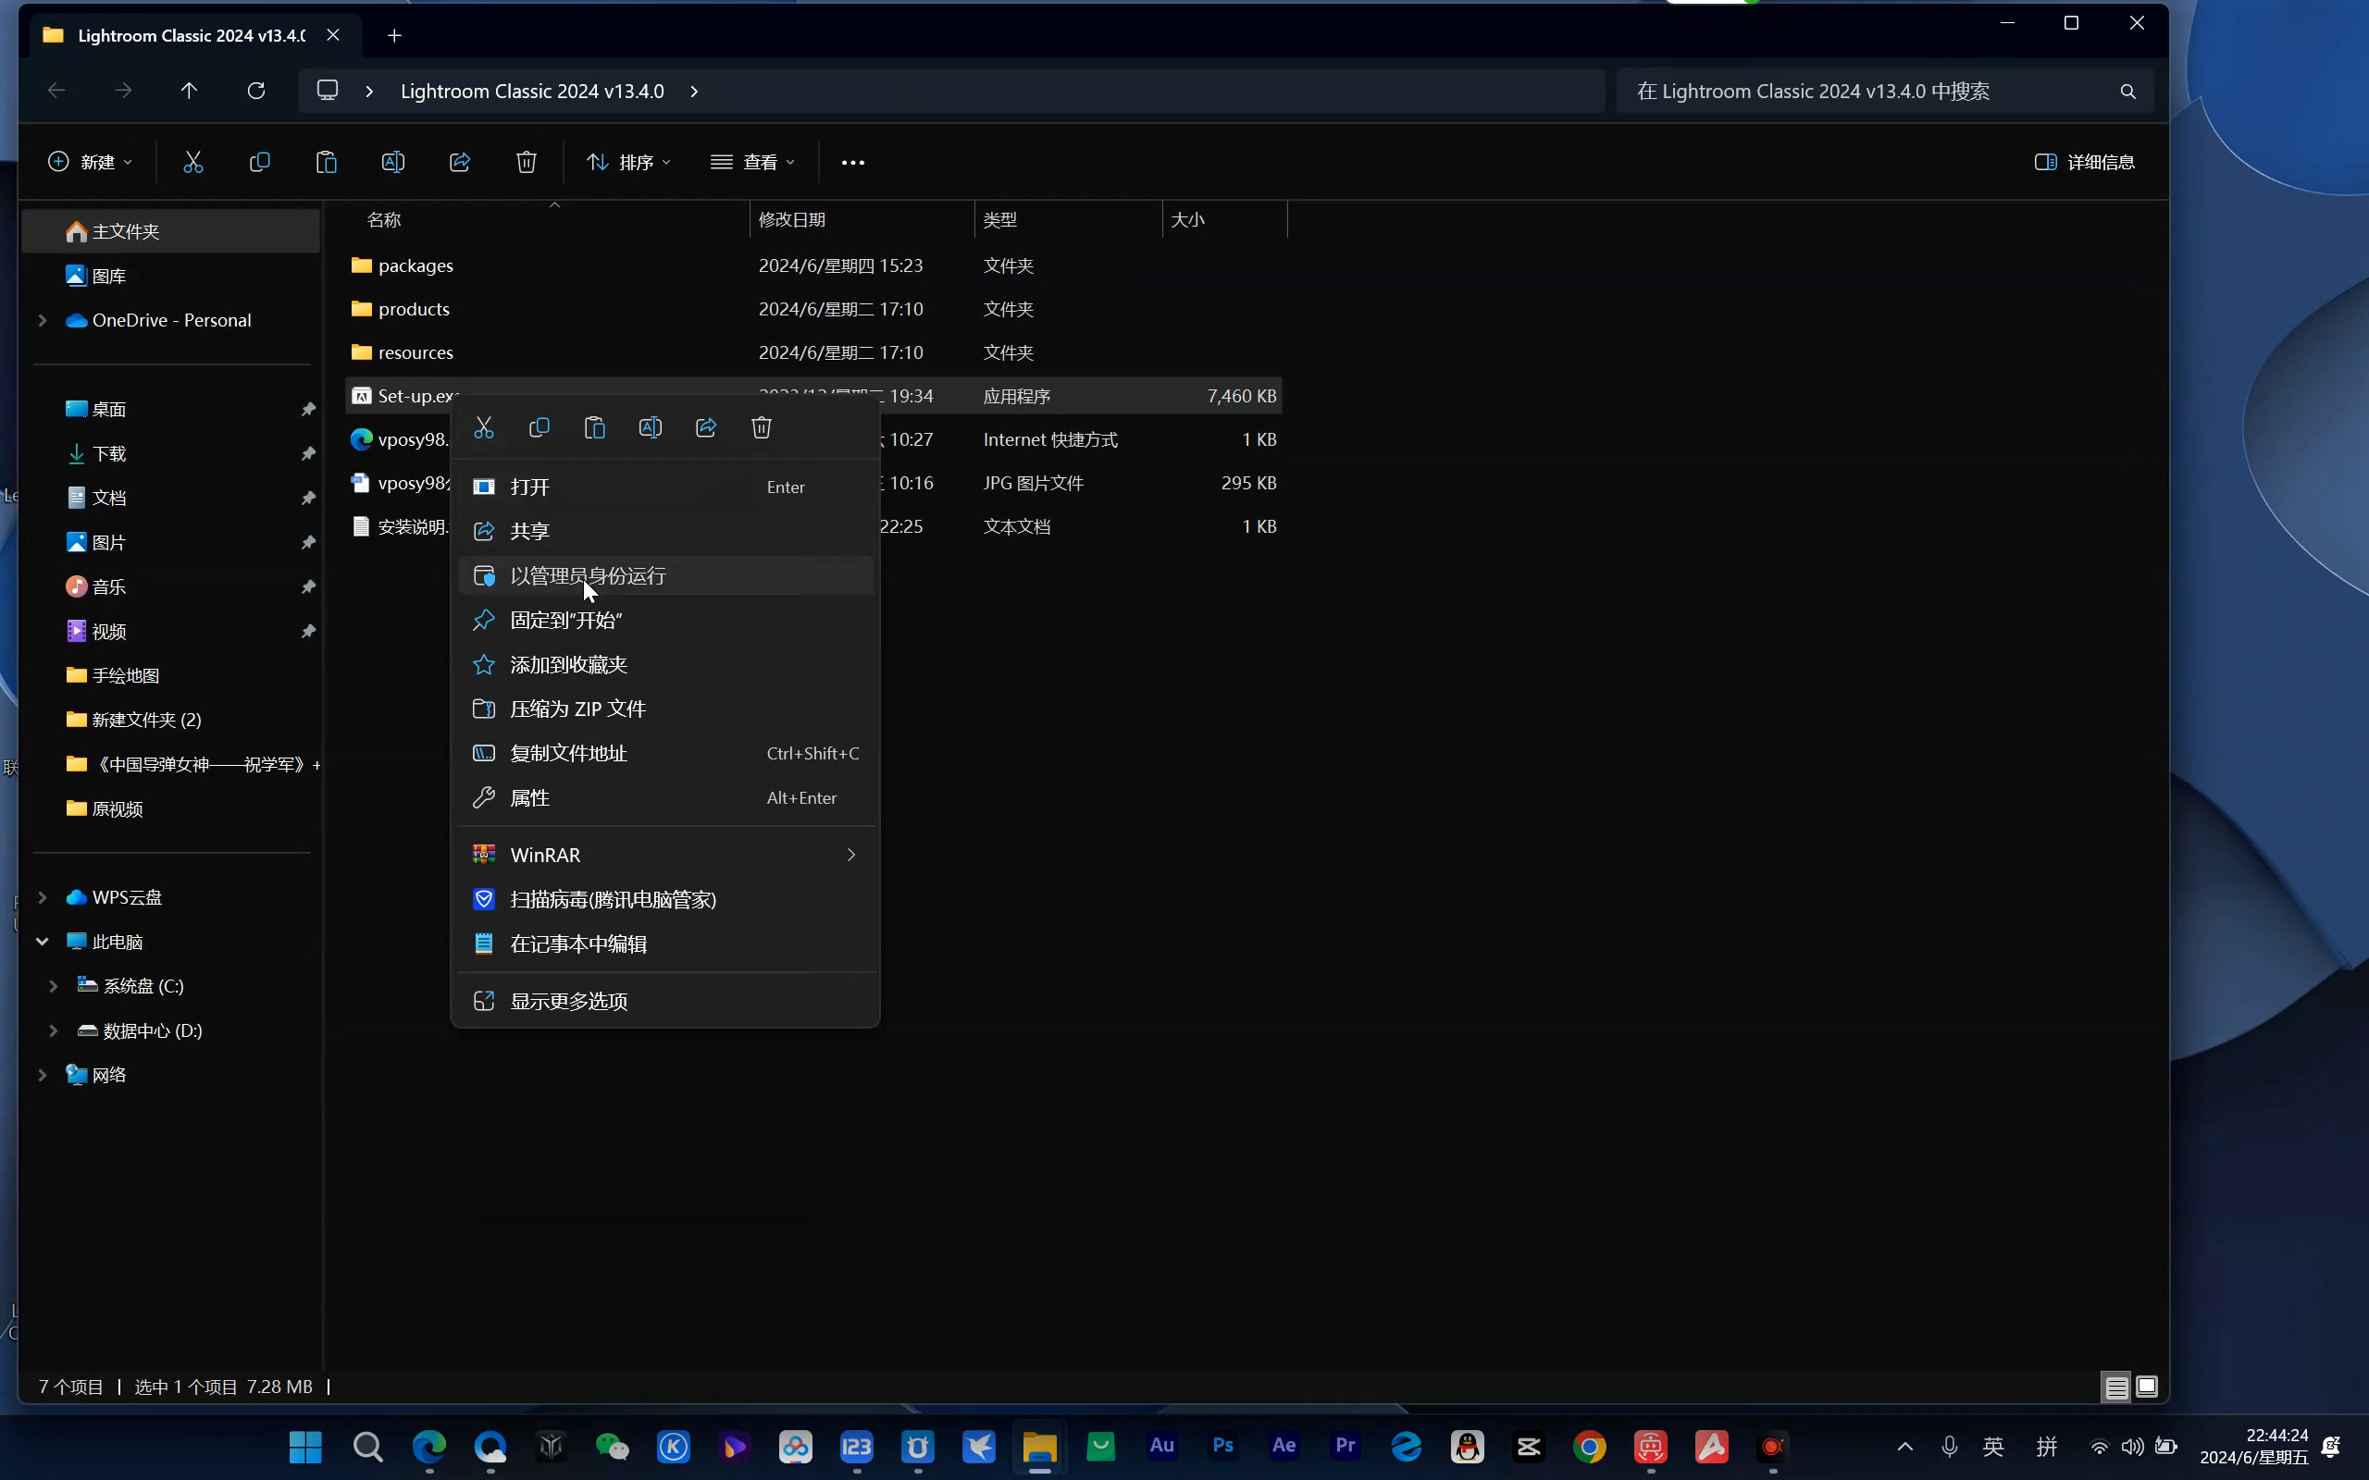Click the copy icon in the top toolbar

[x=259, y=163]
